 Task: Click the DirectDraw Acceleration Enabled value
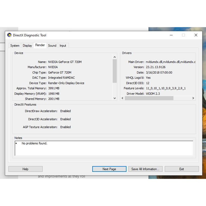(x=65, y=111)
